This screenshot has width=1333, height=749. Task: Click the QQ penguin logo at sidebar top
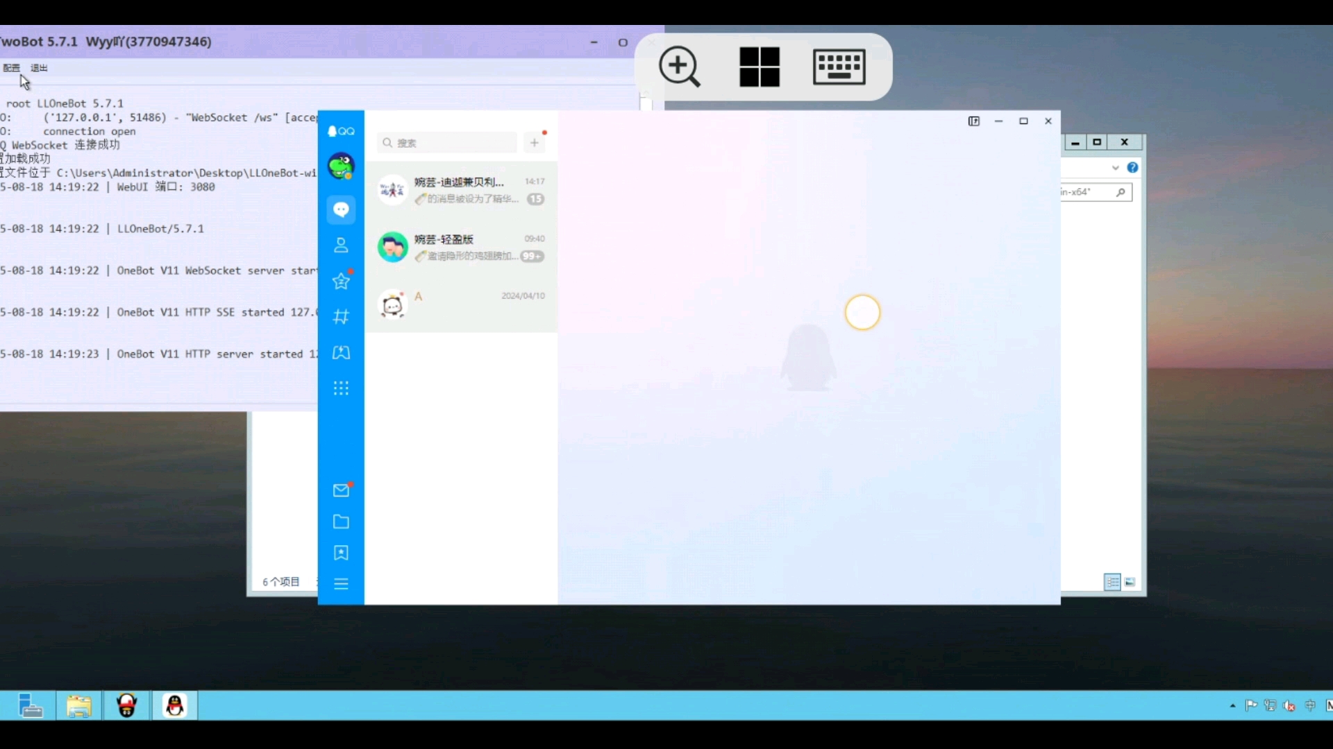[x=341, y=131]
